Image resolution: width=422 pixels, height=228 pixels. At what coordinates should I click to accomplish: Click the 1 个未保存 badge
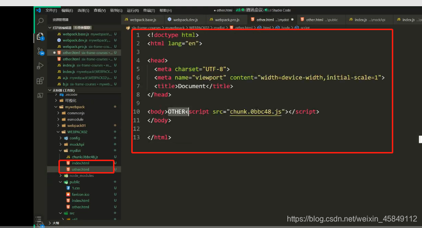(82, 28)
